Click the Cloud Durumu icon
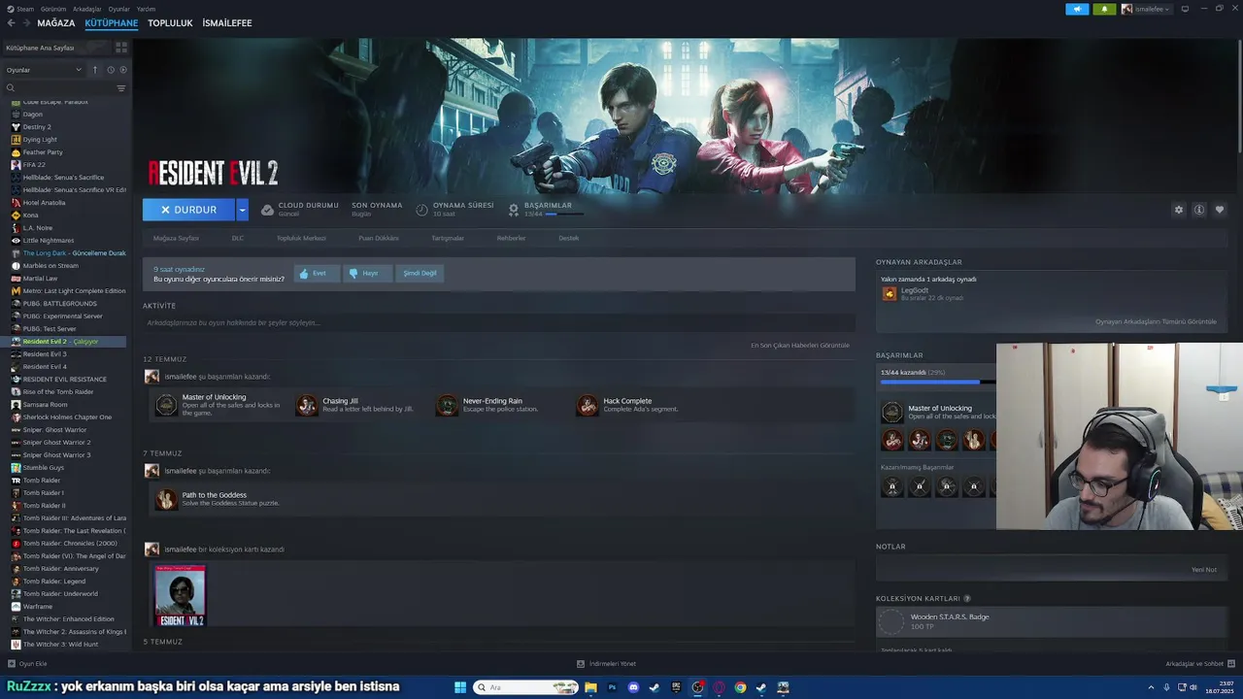1243x699 pixels. click(267, 210)
